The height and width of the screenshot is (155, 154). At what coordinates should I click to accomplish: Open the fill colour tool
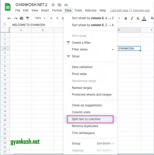[x=152, y=18]
